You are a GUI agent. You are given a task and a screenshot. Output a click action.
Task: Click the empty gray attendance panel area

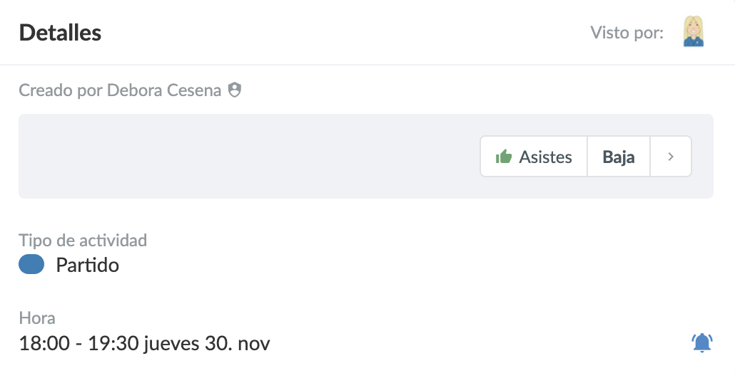[x=243, y=157]
